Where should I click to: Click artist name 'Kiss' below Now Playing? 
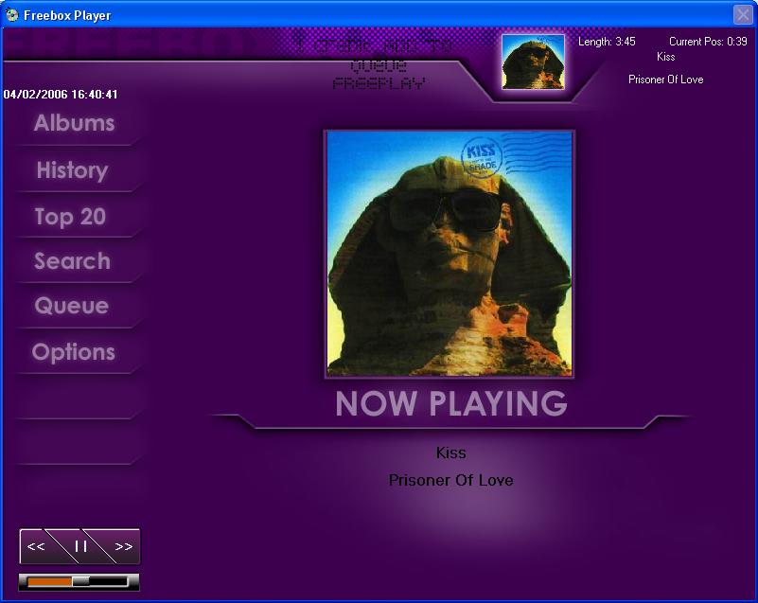(451, 452)
